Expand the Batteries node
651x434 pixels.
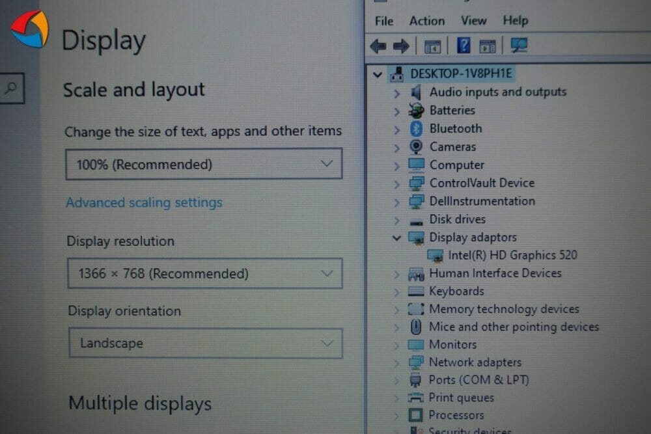pos(396,111)
